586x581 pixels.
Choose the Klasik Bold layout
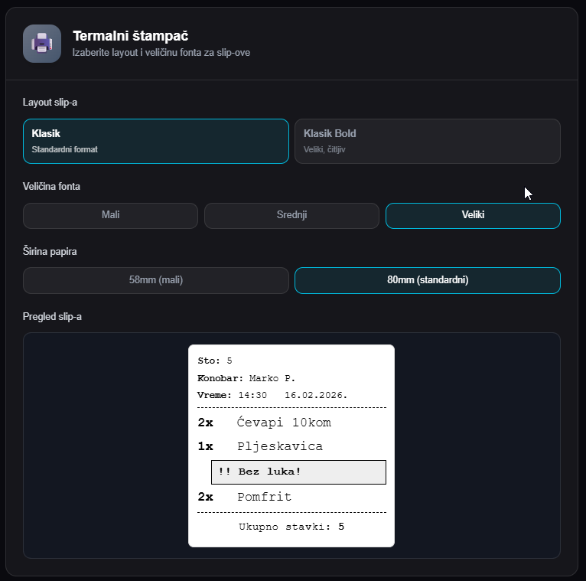428,142
